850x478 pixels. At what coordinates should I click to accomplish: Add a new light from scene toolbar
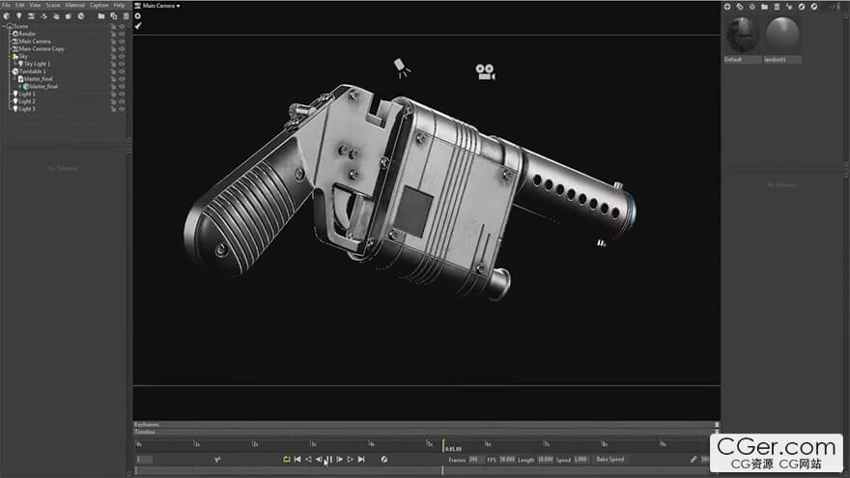pos(19,16)
